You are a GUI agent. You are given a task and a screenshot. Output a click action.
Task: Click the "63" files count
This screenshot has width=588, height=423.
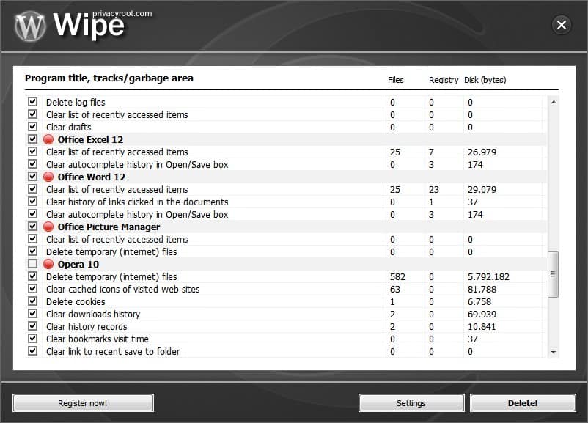tap(395, 289)
